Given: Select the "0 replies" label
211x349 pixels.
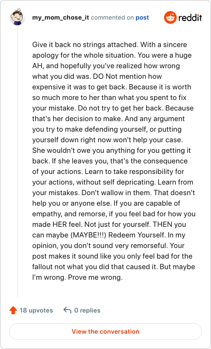Looking at the screenshot, I should 87,310.
